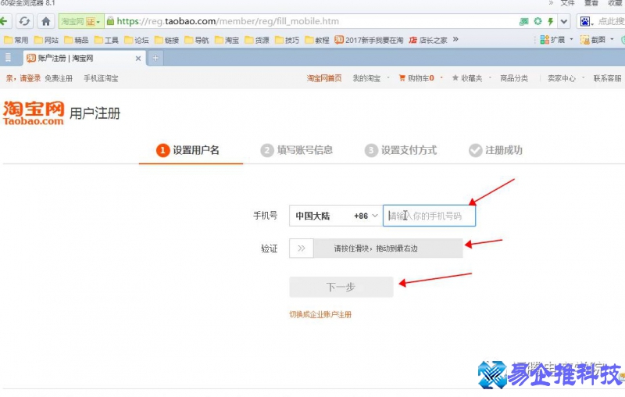Open the 查看 menu
Screen dimensions: 625x397
(591, 3)
